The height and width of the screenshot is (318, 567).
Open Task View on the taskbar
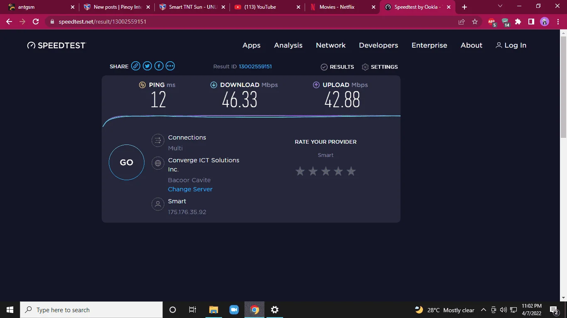(x=193, y=310)
